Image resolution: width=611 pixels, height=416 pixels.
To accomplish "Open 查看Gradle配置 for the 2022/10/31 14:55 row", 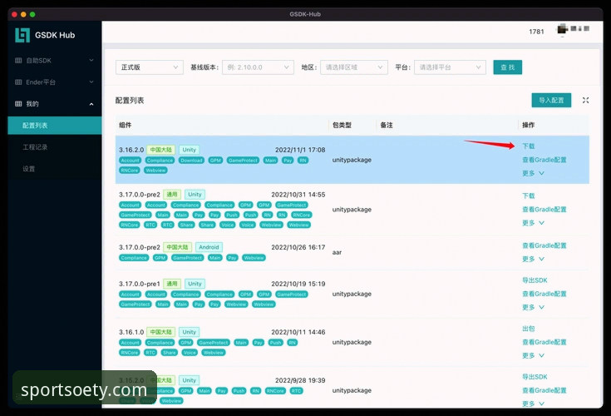I will [544, 210].
